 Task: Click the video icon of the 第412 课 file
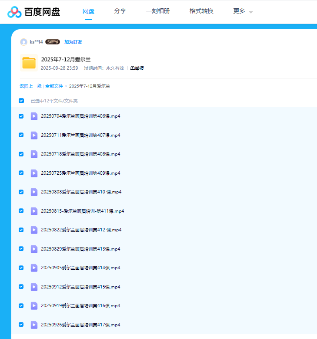click(x=34, y=230)
